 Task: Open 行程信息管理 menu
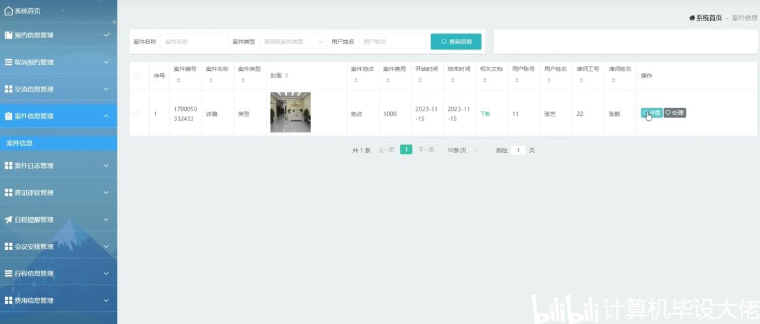pyautogui.click(x=59, y=274)
